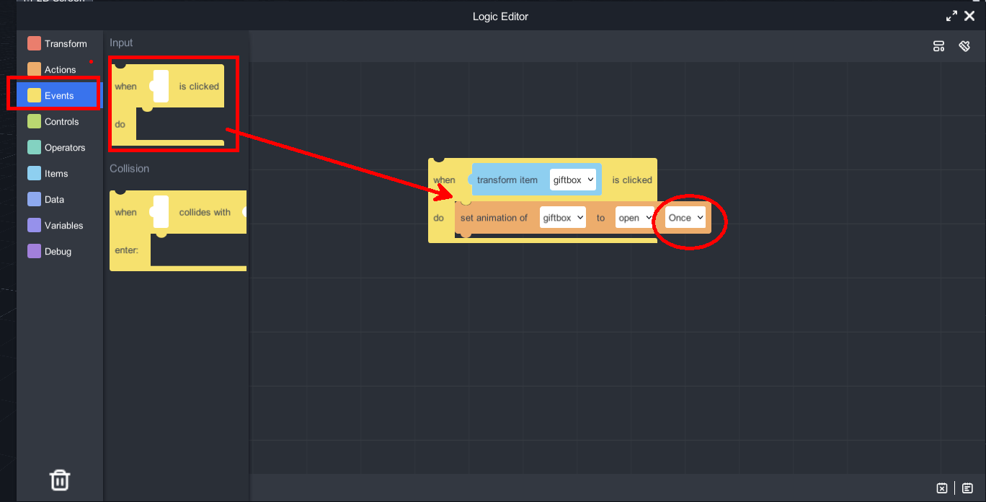Open the 'Once' playback mode dropdown
The height and width of the screenshot is (502, 986).
coord(685,218)
